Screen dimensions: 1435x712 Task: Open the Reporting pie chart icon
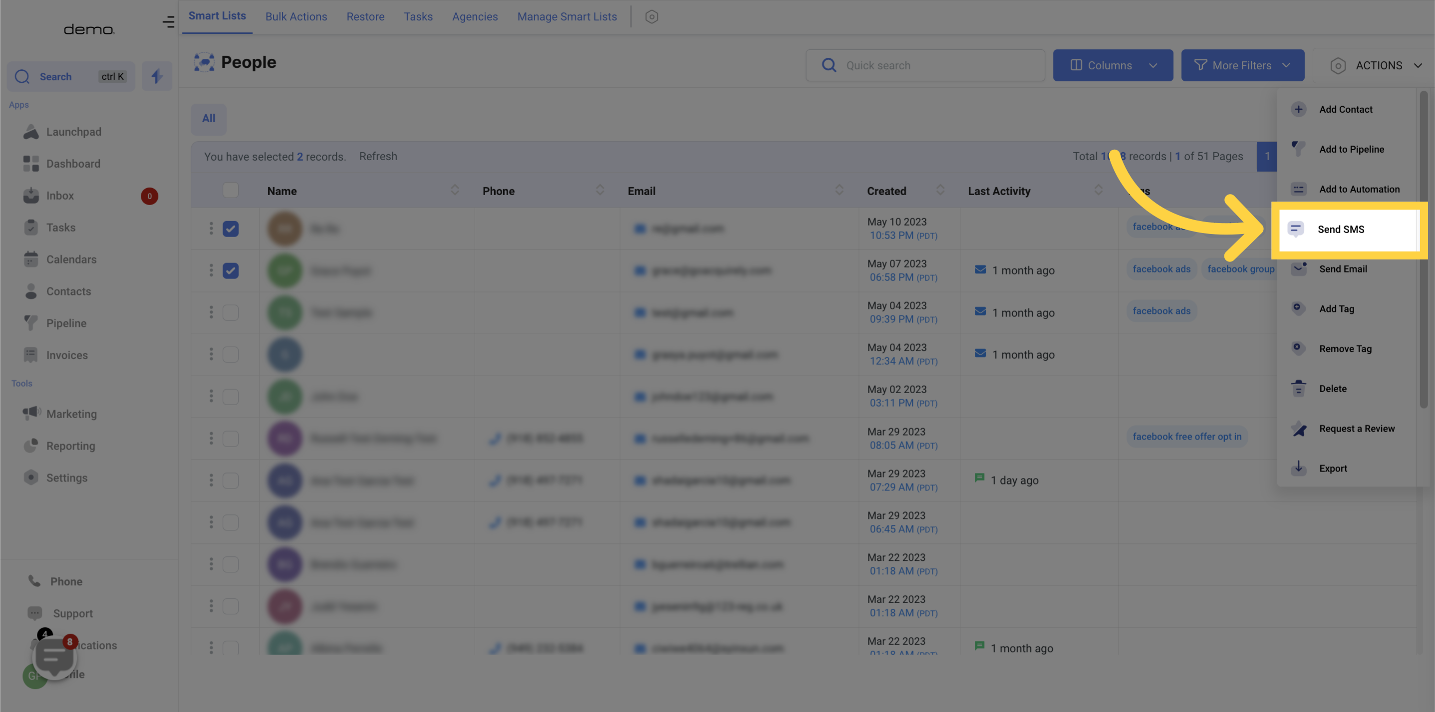pyautogui.click(x=31, y=446)
